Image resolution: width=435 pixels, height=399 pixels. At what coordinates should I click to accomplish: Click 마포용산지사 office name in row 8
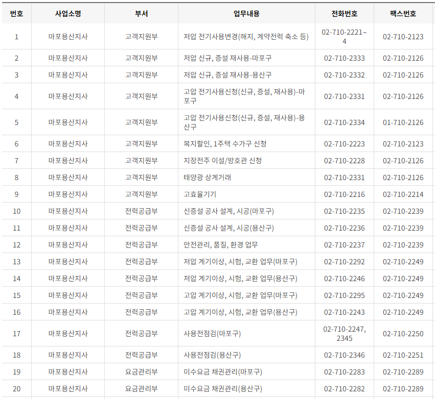(x=67, y=176)
